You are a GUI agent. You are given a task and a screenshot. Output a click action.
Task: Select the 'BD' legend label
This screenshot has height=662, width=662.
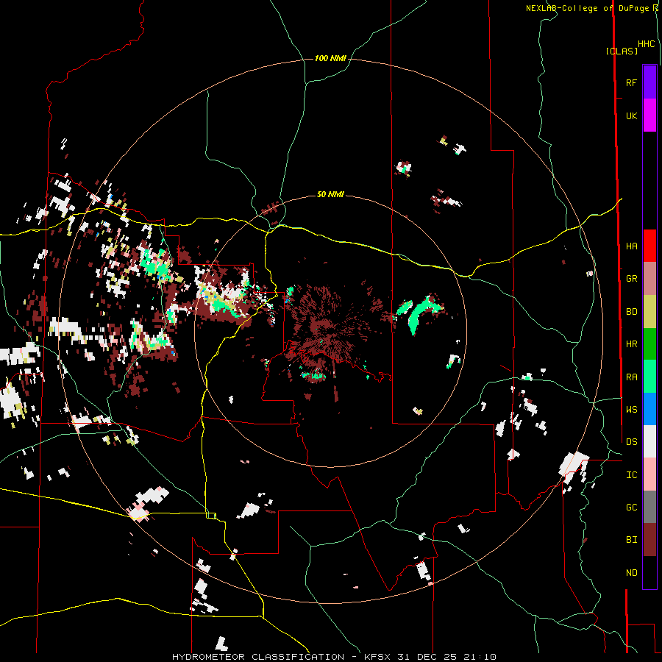pos(631,312)
